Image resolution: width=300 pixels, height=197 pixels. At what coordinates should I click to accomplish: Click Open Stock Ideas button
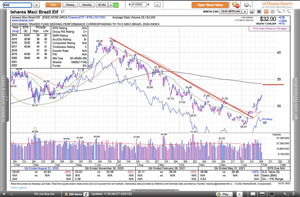[x=210, y=5]
